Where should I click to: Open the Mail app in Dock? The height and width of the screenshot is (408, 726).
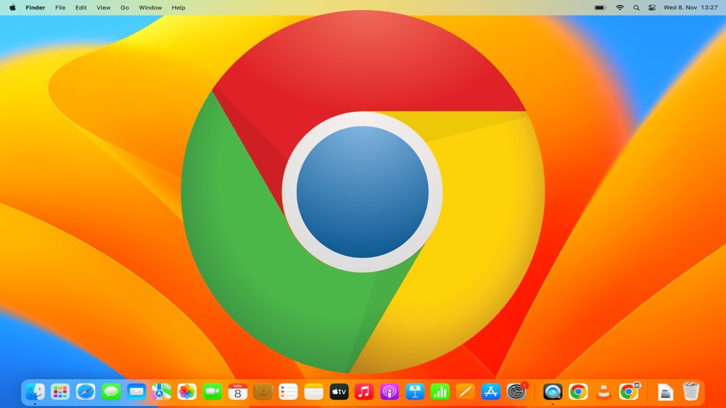coord(136,391)
